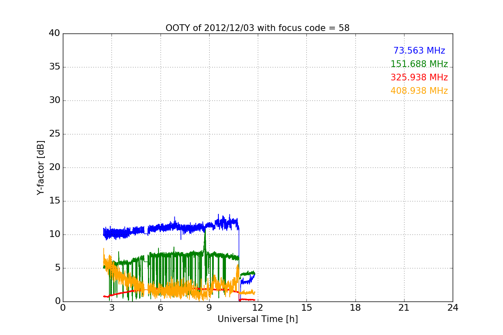Click the y-axis tick label 10
The width and height of the screenshot is (503, 335).
(x=54, y=234)
